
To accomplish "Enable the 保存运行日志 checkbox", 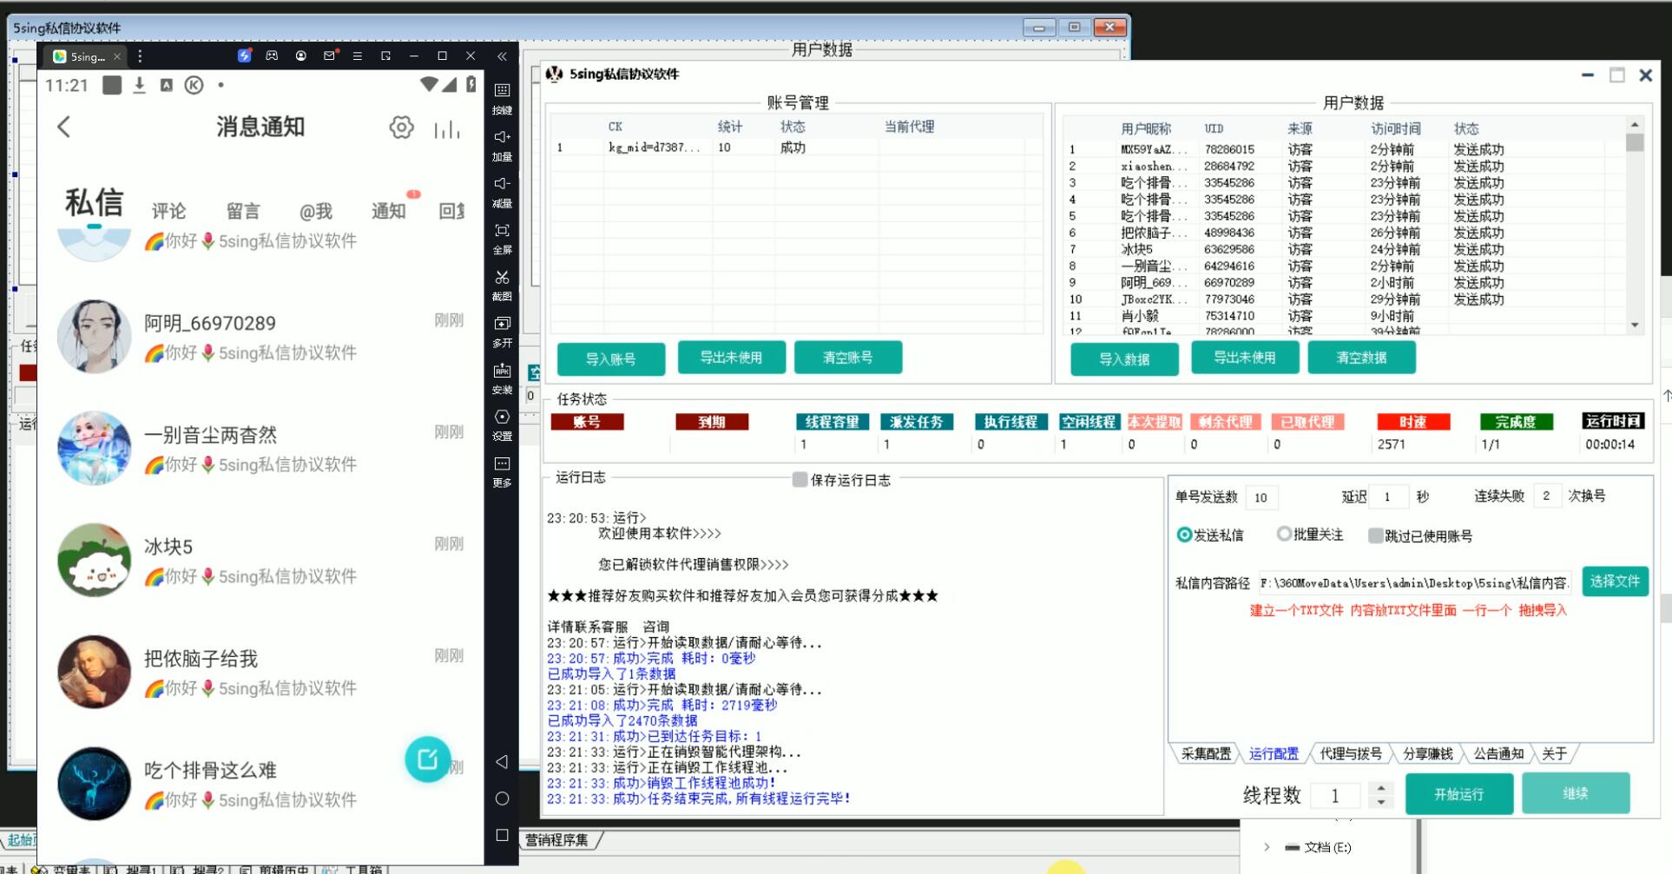I will pyautogui.click(x=800, y=480).
